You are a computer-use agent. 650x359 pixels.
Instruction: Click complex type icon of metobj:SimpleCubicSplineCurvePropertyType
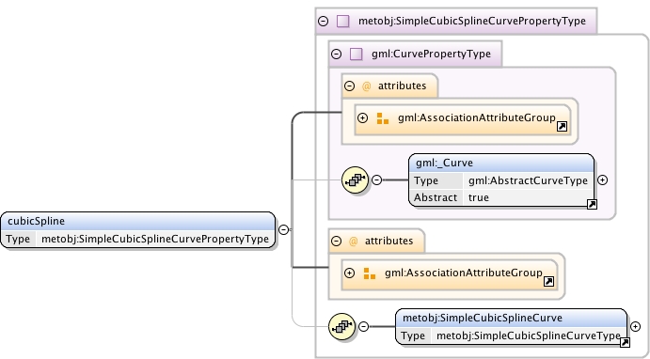(342, 21)
